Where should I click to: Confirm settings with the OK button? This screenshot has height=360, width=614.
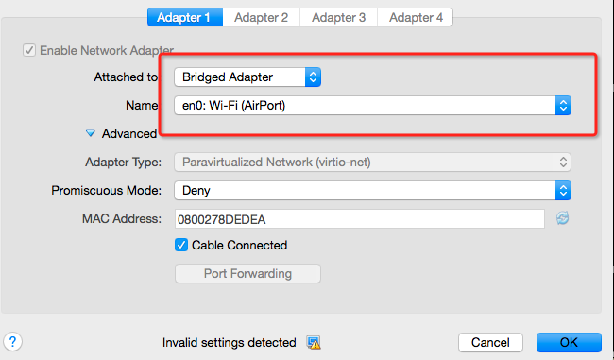pyautogui.click(x=569, y=342)
